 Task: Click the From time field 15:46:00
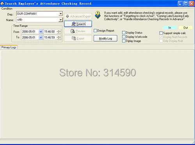click(x=50, y=32)
